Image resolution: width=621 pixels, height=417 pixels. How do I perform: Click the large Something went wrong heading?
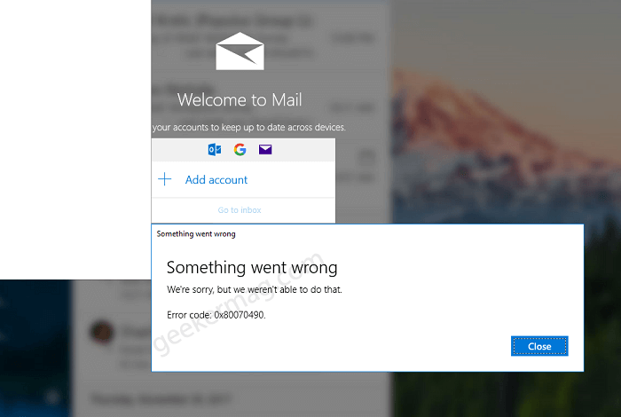[252, 267]
